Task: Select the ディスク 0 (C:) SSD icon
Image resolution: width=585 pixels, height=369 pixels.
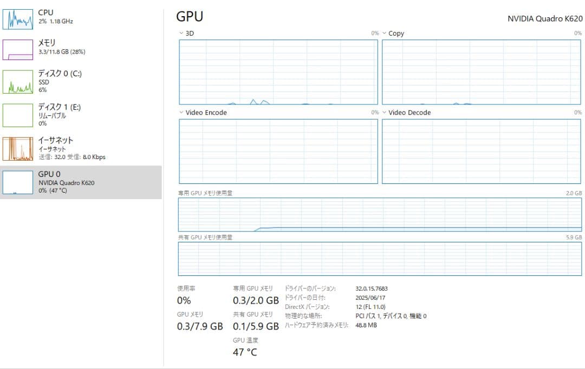Action: [x=18, y=82]
